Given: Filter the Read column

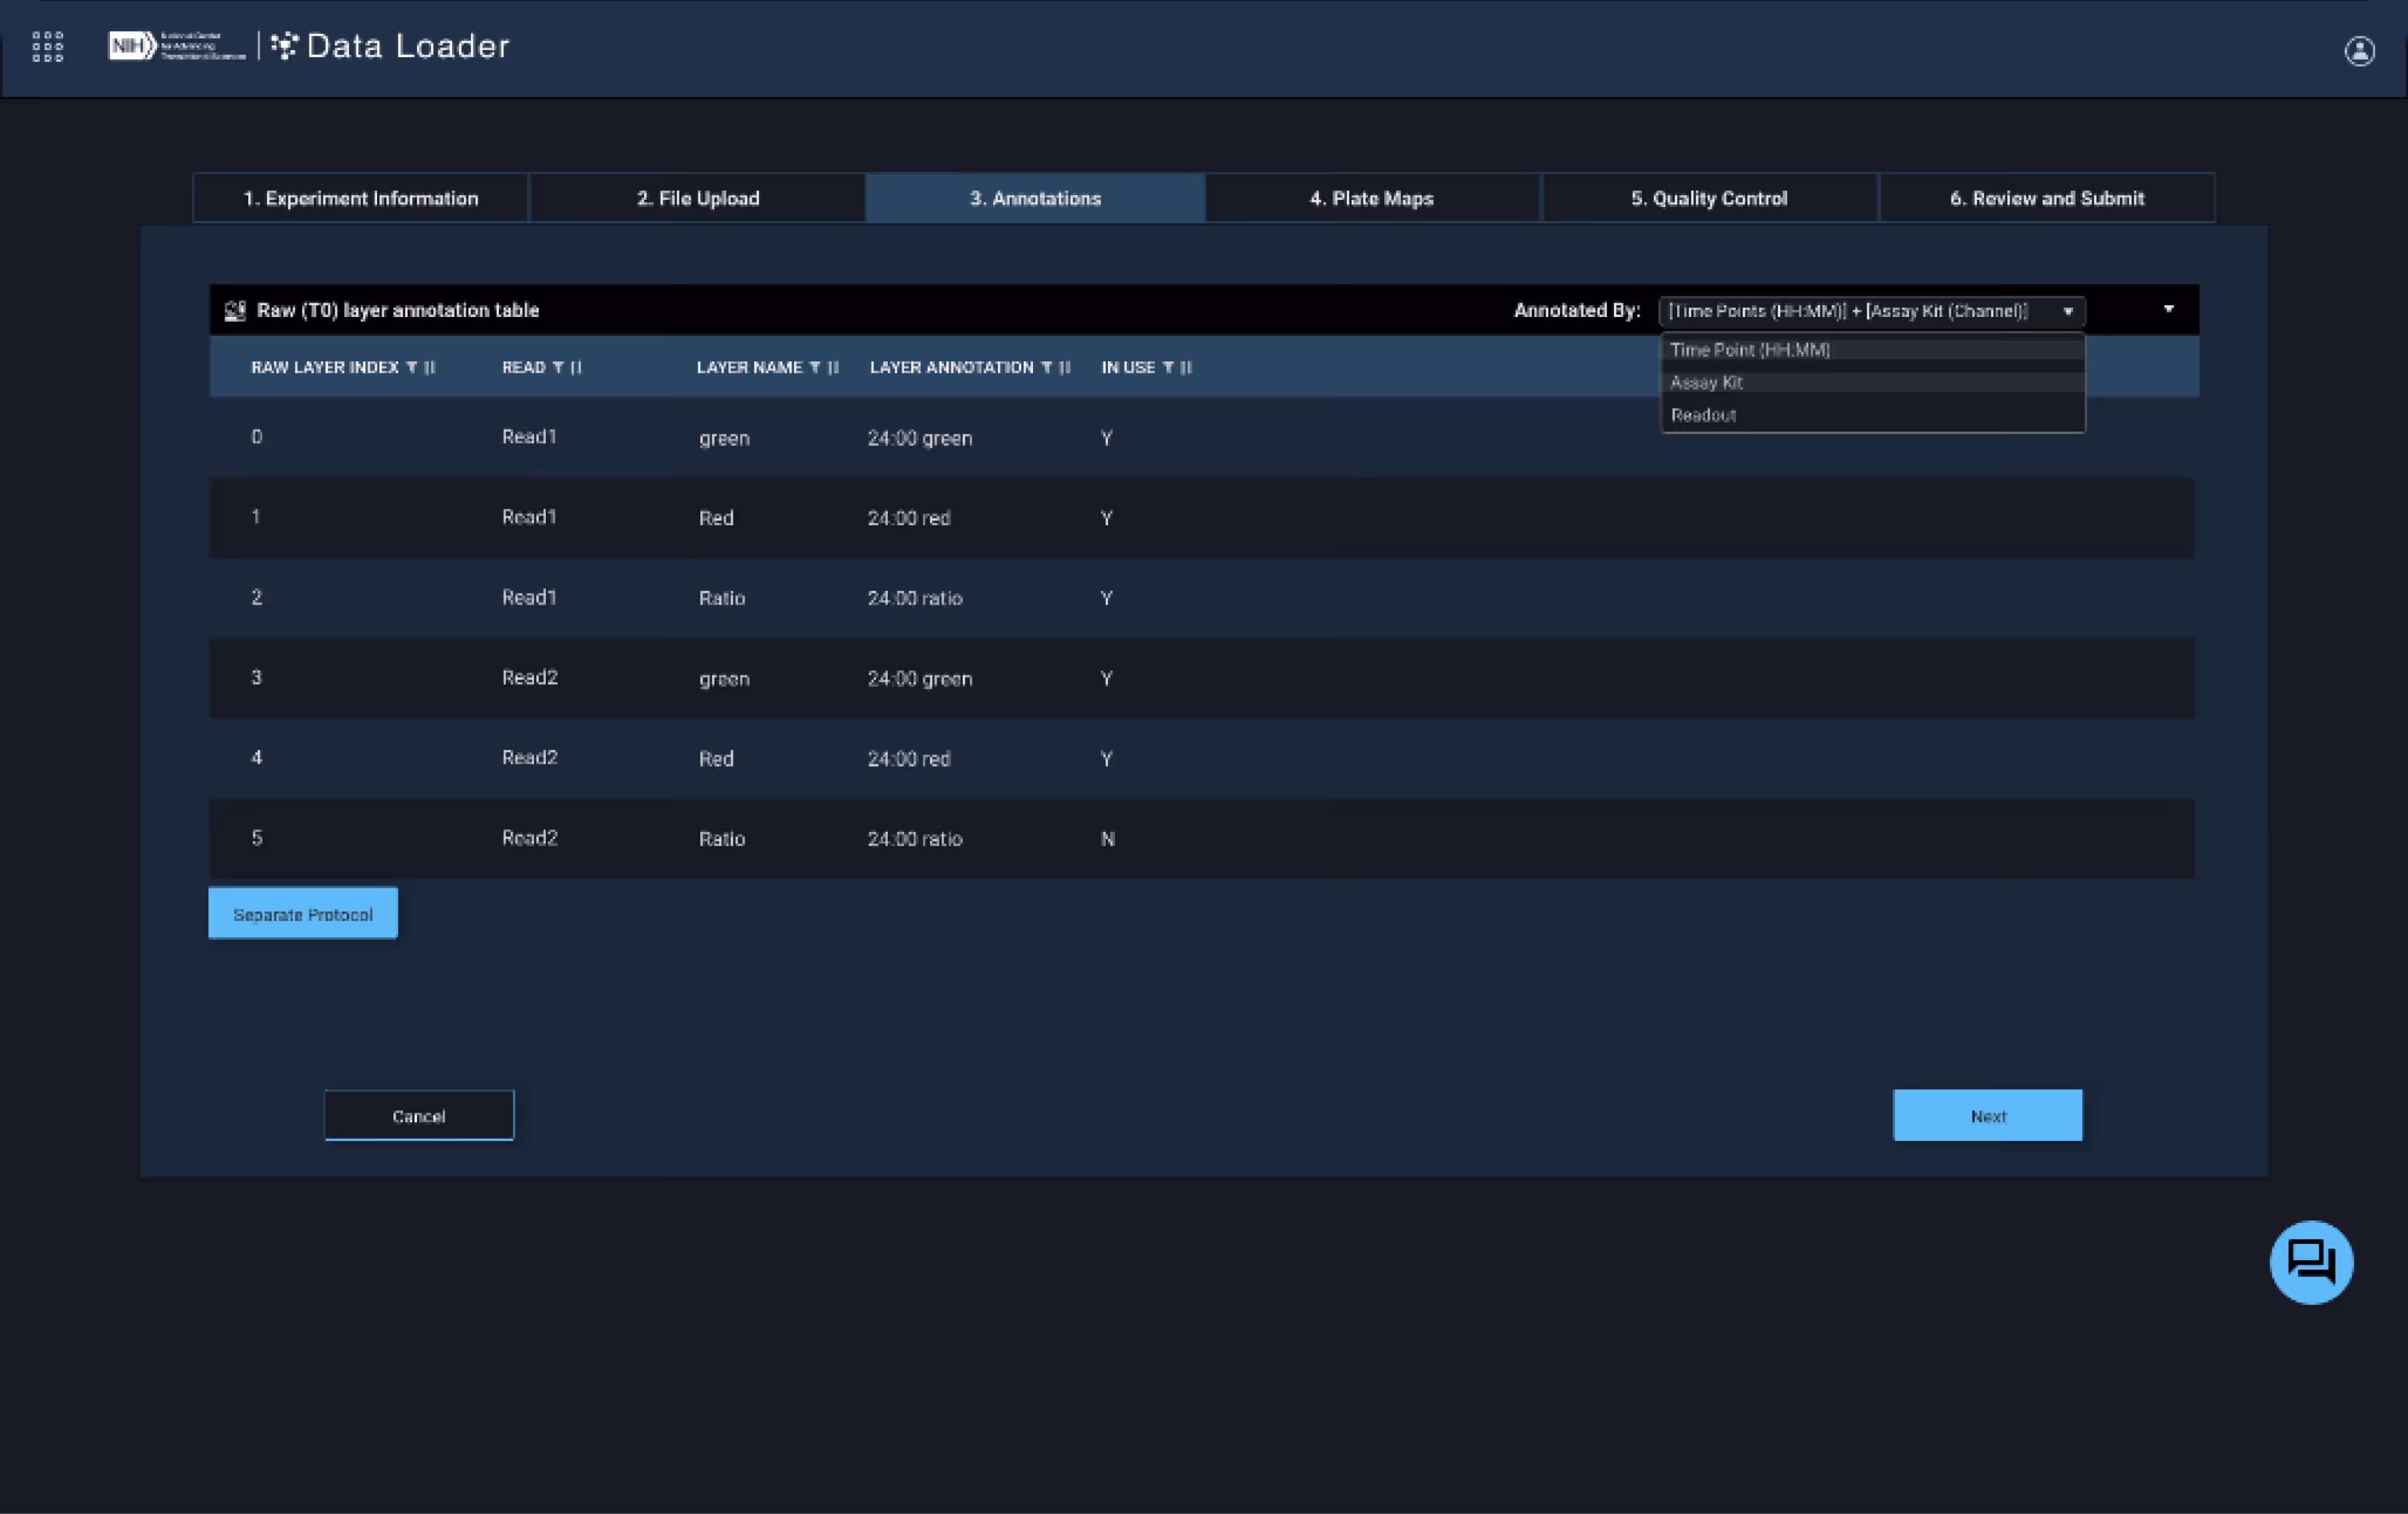Looking at the screenshot, I should pyautogui.click(x=558, y=368).
